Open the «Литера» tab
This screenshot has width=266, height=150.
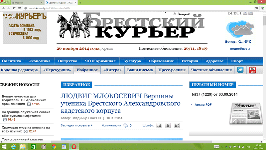pos(112,70)
